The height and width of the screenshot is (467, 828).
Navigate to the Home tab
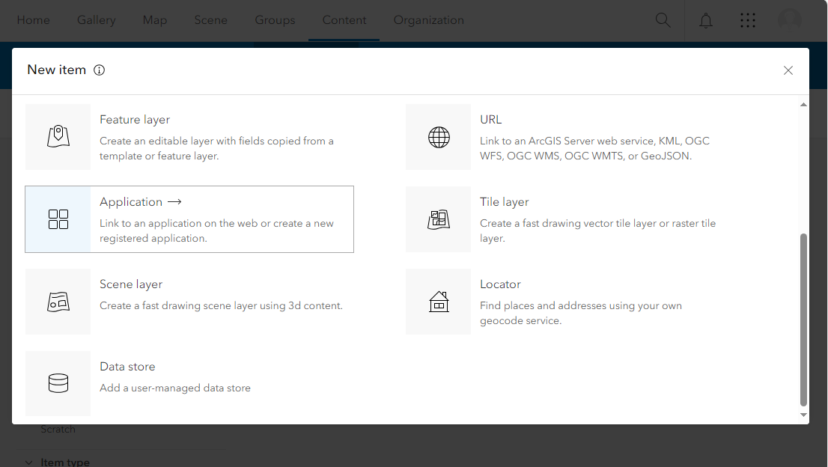tap(33, 20)
